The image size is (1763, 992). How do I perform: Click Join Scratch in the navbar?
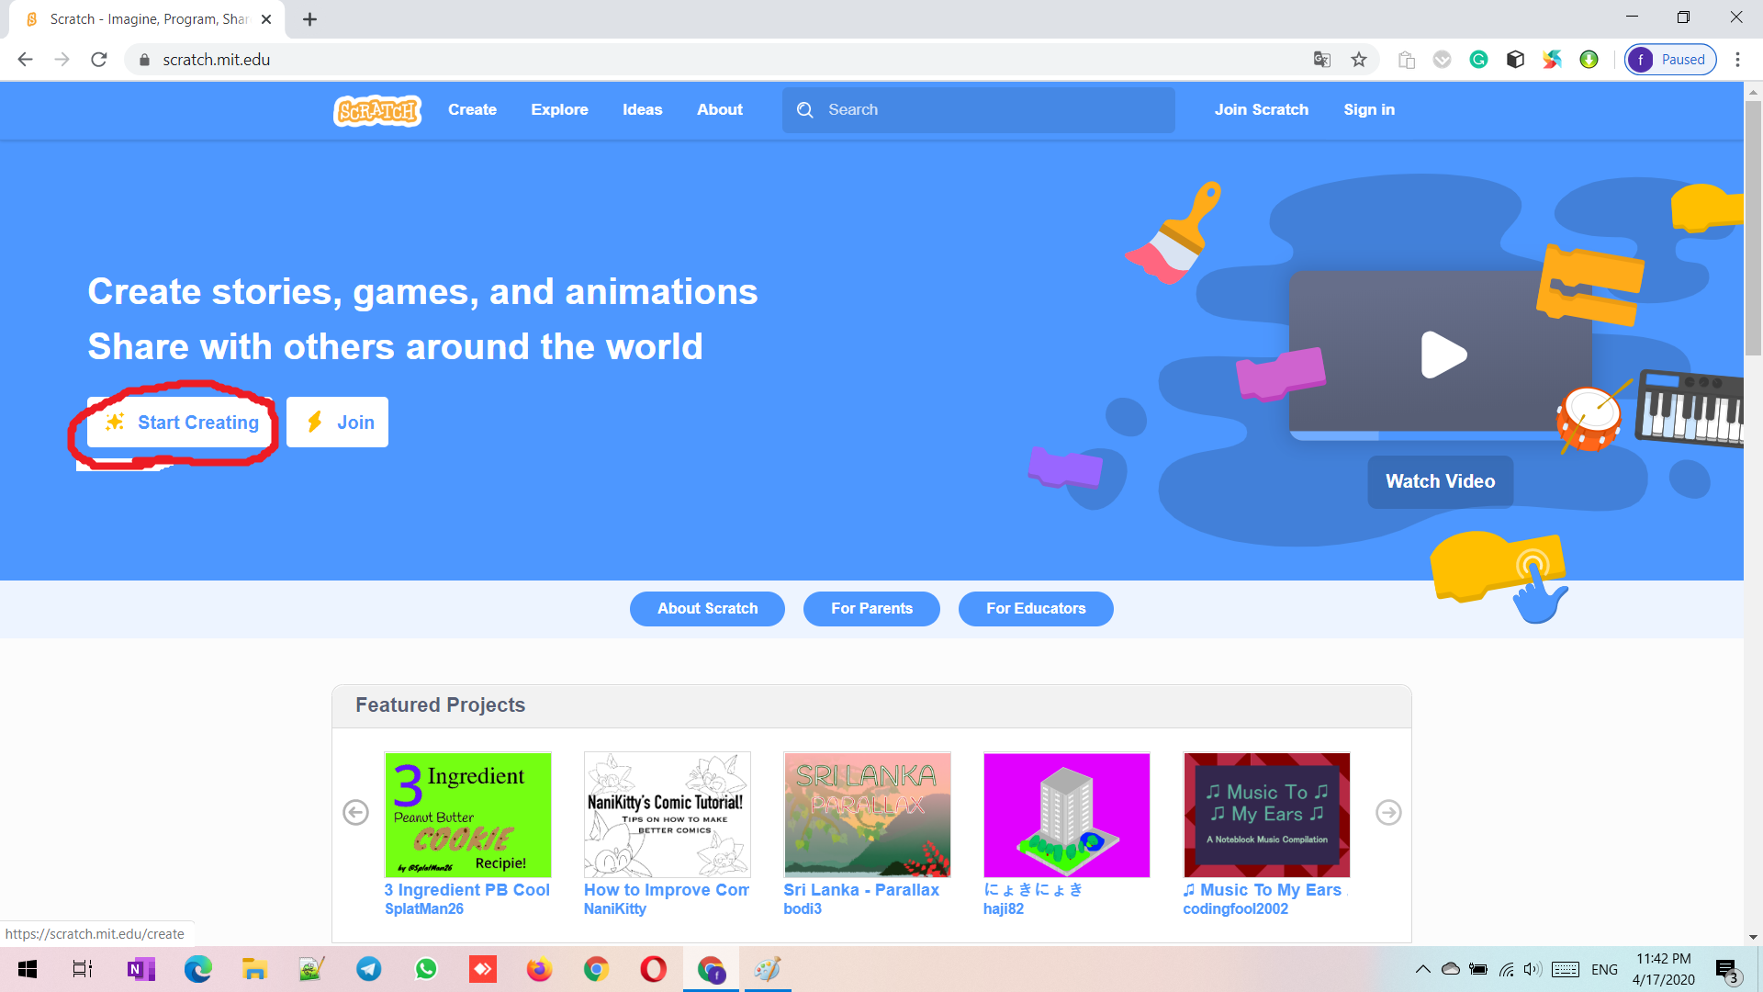pos(1261,109)
